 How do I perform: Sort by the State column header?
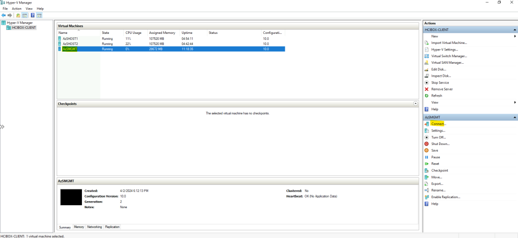coord(112,33)
